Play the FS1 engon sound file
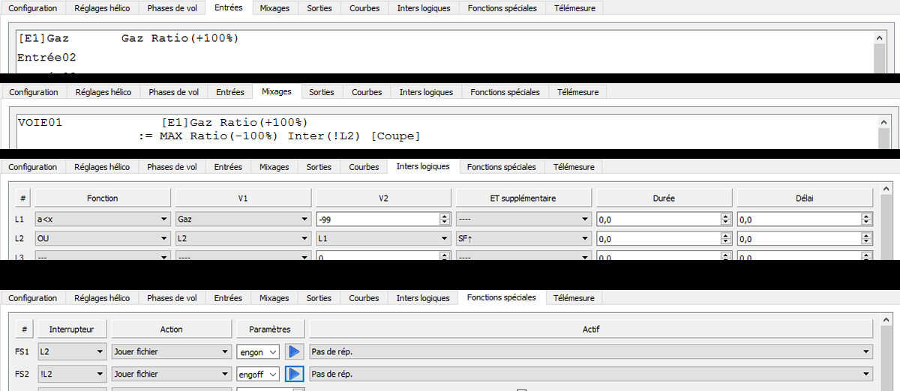The width and height of the screenshot is (900, 391). [294, 352]
